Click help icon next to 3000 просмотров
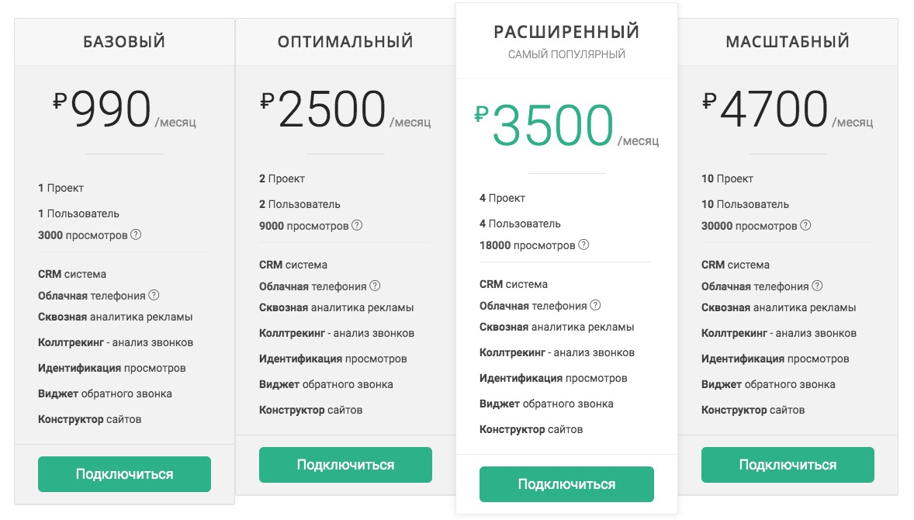The height and width of the screenshot is (520, 914). 136,234
